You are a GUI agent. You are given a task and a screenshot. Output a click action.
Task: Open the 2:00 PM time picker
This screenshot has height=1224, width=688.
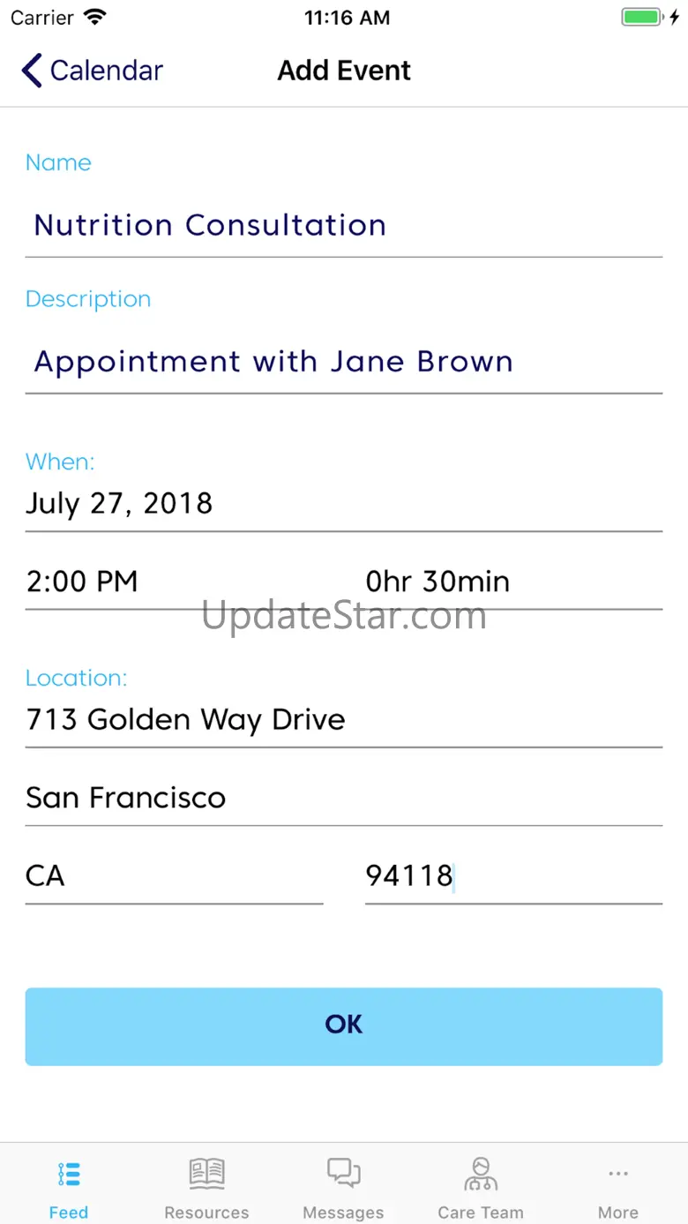pos(175,582)
